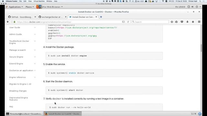The width and height of the screenshot is (207, 116).
Task: Toggle reader view icon in address bar
Action: coord(123,22)
